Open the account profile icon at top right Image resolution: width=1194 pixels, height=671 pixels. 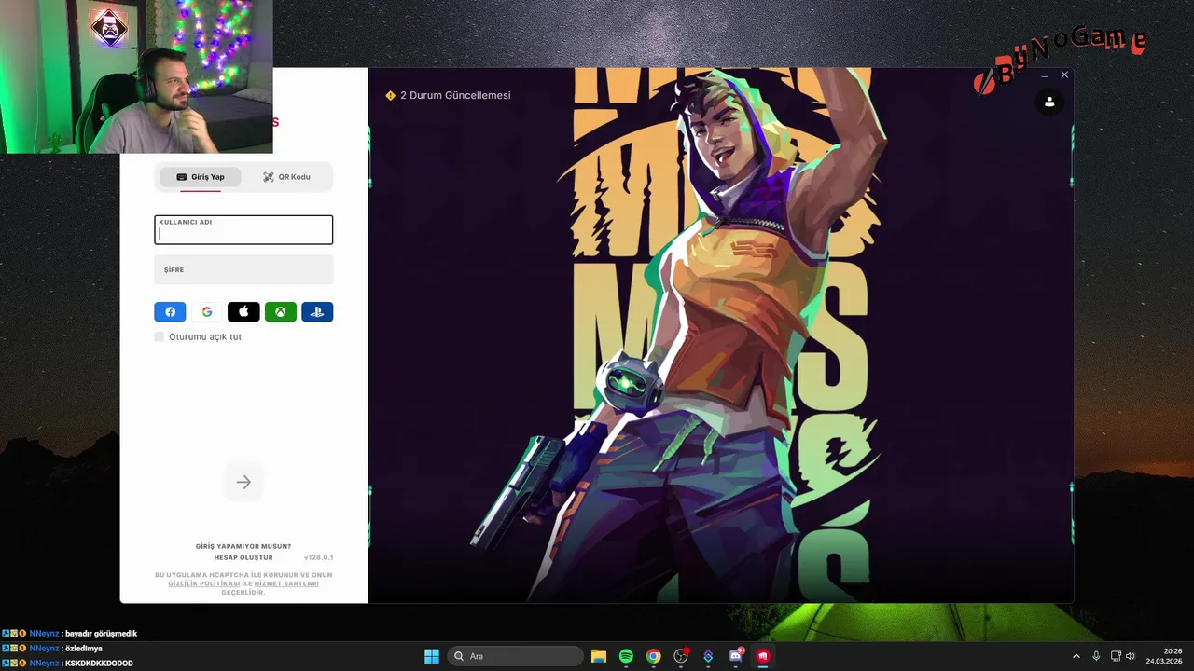(x=1049, y=103)
